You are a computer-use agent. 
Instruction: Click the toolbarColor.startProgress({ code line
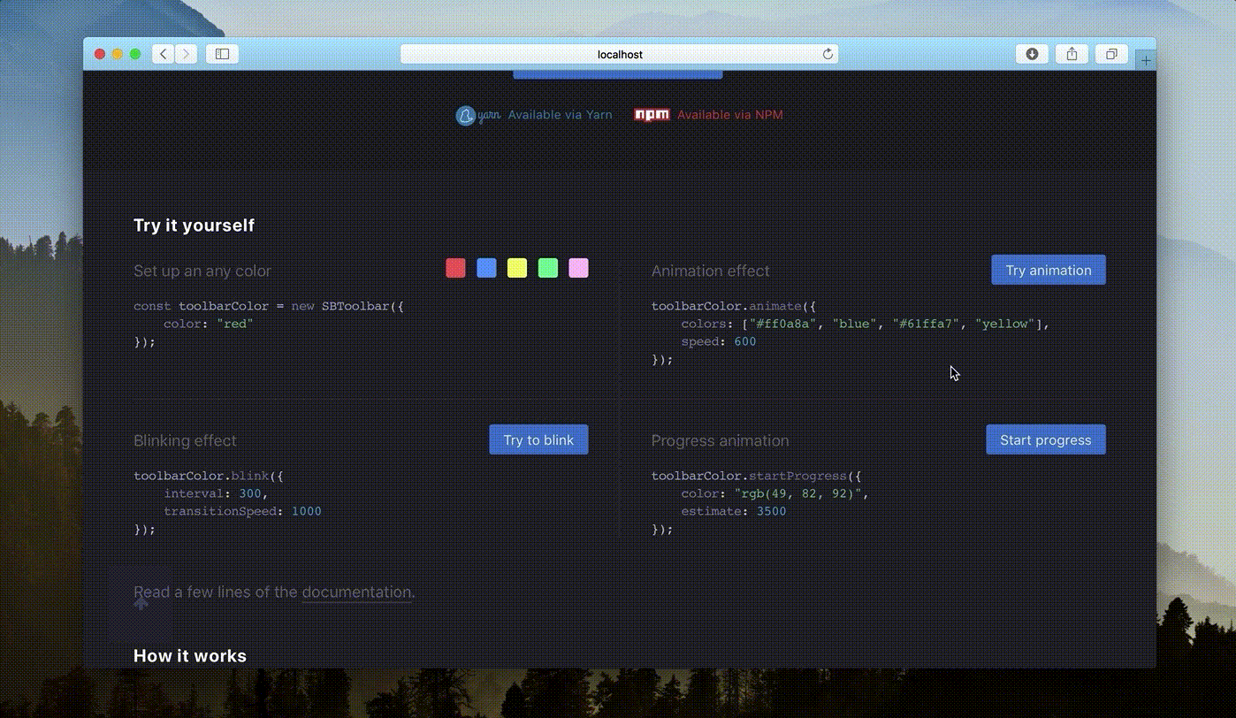[x=756, y=476]
